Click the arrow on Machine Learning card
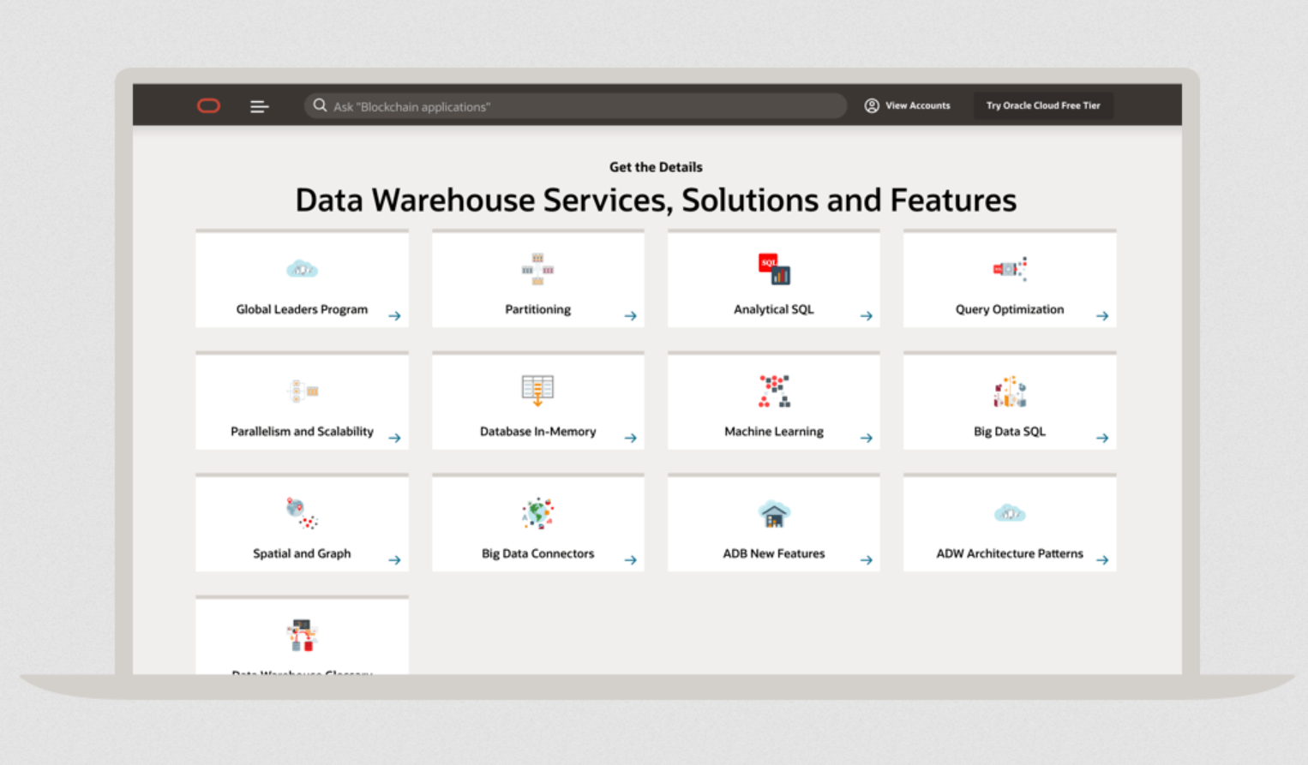Screen dimensions: 1308x765 867,438
